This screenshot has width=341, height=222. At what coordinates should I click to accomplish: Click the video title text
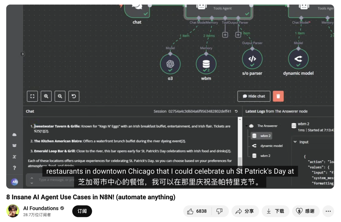tap(91, 197)
